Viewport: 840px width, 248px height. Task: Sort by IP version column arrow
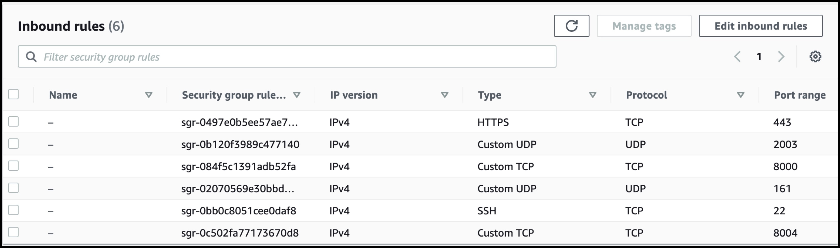[444, 95]
